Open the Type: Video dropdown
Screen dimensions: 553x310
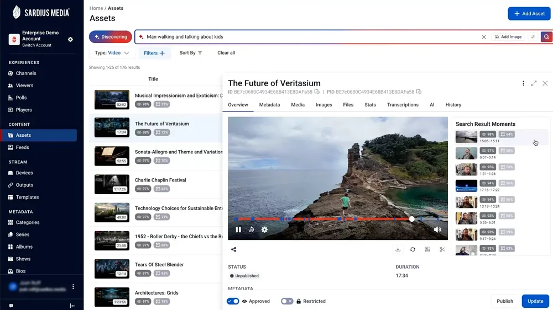click(x=112, y=53)
